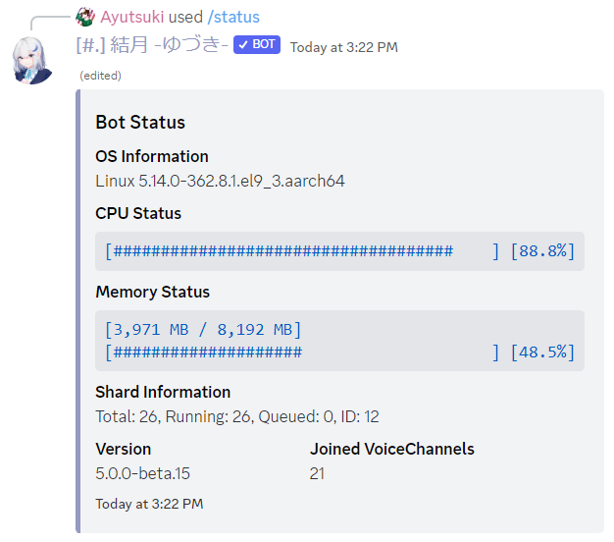Click the (edited) label
This screenshot has width=614, height=542.
[100, 76]
